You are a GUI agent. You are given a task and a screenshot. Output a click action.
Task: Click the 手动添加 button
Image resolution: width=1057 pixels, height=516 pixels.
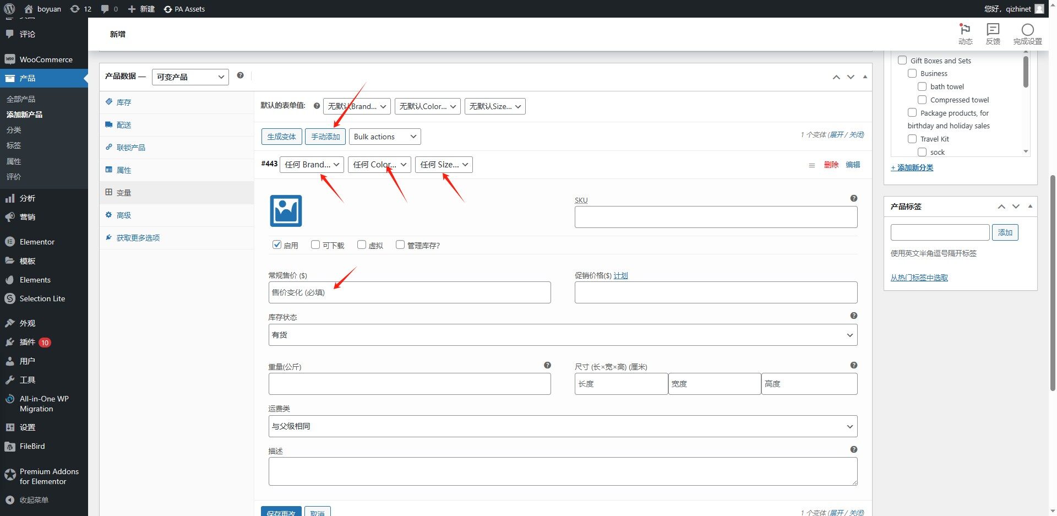point(325,137)
